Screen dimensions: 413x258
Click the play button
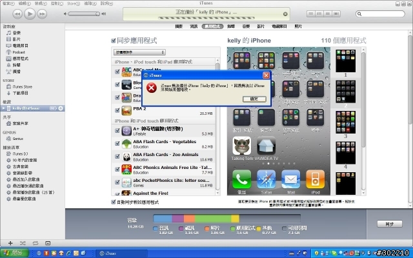[x=30, y=14]
